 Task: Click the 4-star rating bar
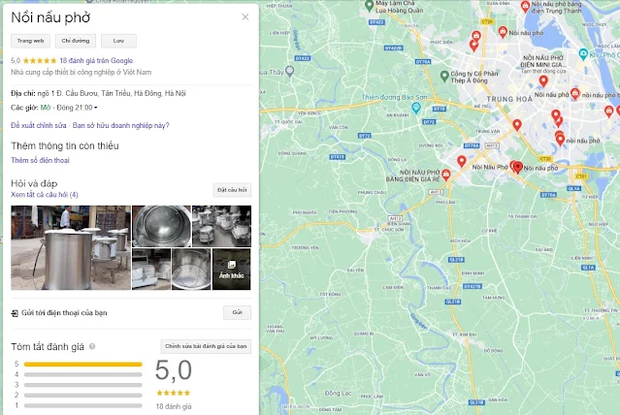tap(83, 374)
